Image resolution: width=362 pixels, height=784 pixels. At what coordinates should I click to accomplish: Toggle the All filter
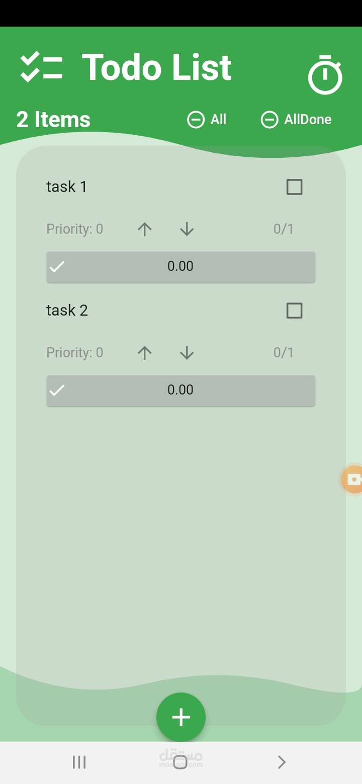[207, 120]
